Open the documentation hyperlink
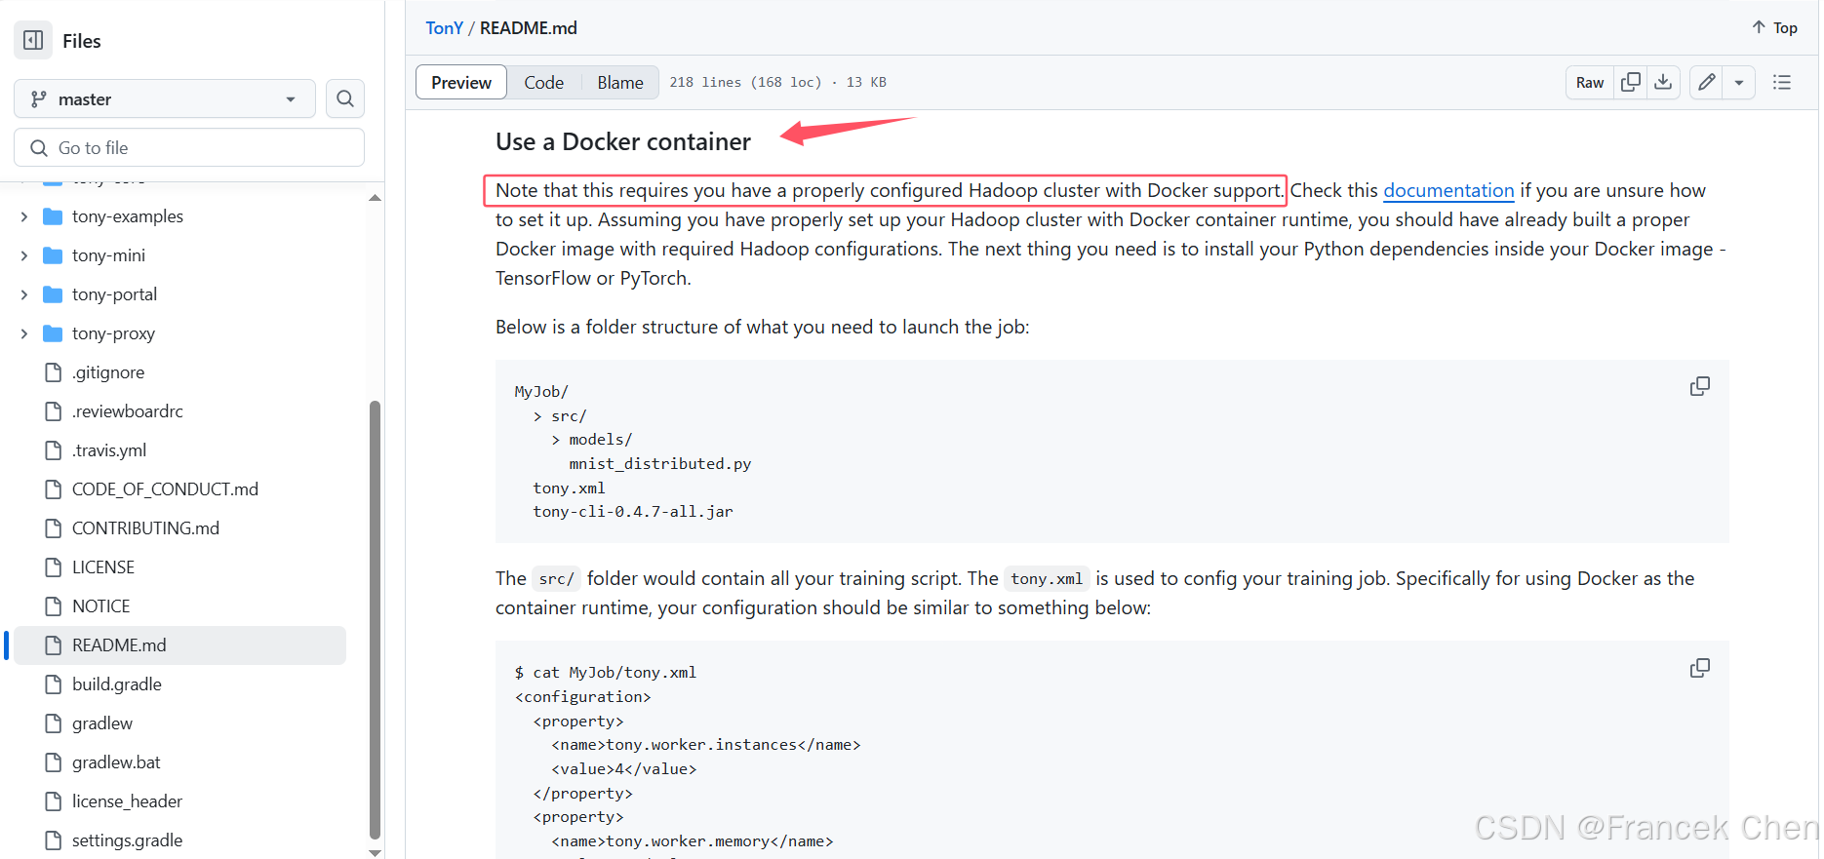Screen dimensions: 1824x859 (1447, 190)
